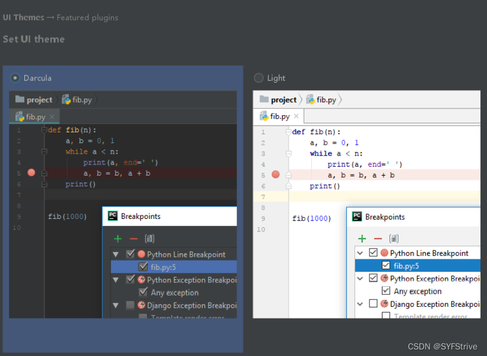Select the fib.py editor tab in Darcula preview
The image size is (487, 356).
pos(34,117)
